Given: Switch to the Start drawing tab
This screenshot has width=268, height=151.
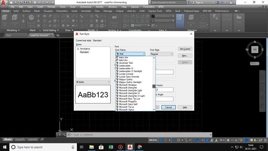Looking at the screenshot, I should point(8,35).
